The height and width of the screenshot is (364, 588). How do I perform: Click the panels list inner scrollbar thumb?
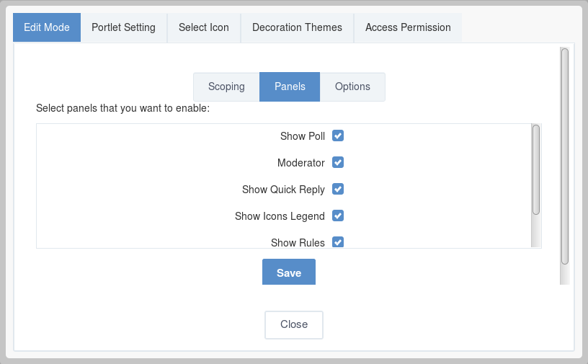tap(536, 169)
